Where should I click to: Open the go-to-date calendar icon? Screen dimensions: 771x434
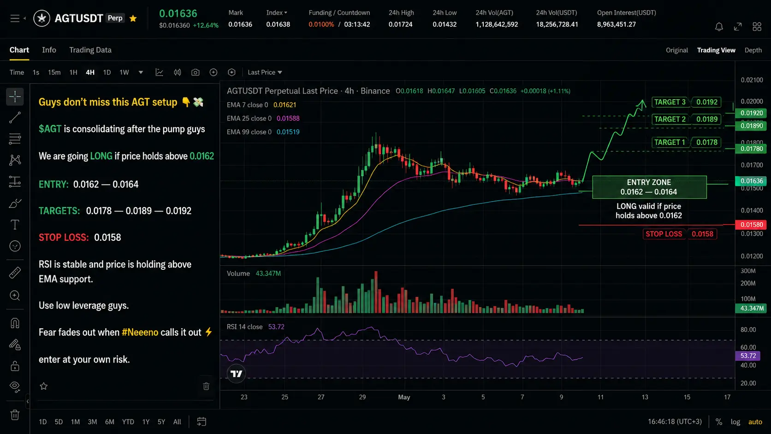202,422
